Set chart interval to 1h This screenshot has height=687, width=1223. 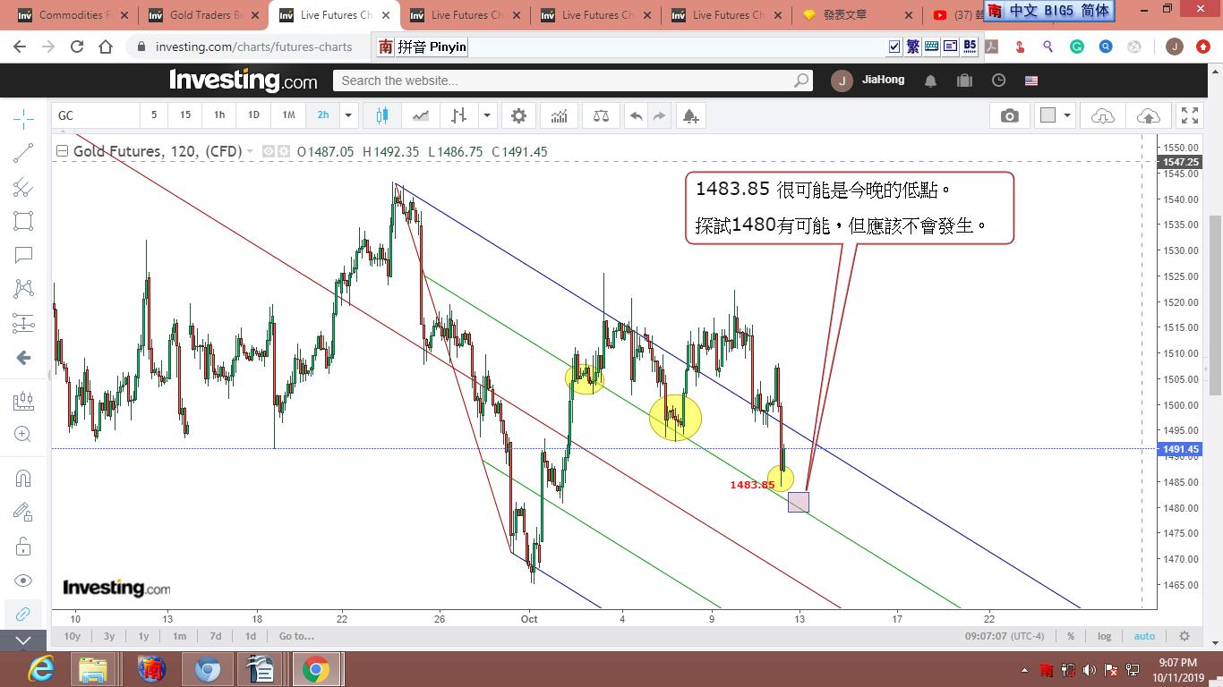coord(219,114)
